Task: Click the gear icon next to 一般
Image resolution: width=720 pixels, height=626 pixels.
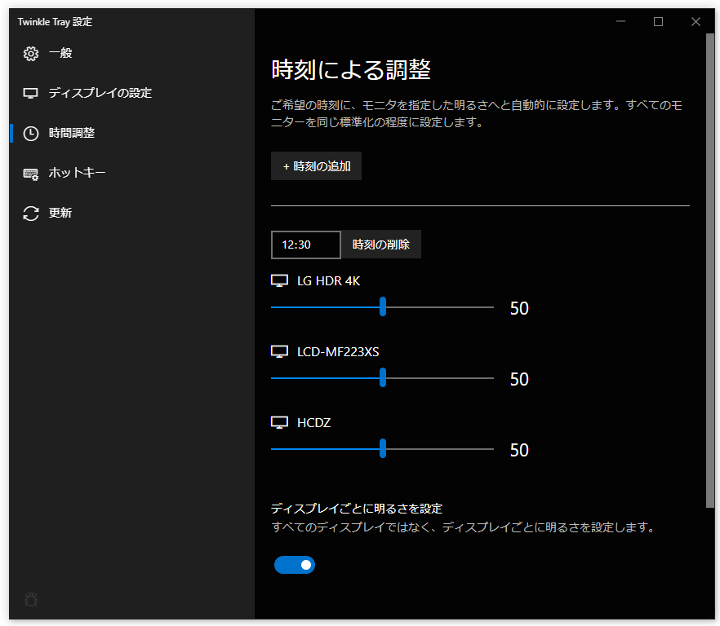Action: (31, 54)
